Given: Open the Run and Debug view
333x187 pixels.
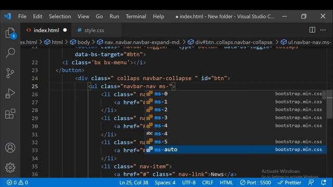Looking at the screenshot, I should [10, 94].
